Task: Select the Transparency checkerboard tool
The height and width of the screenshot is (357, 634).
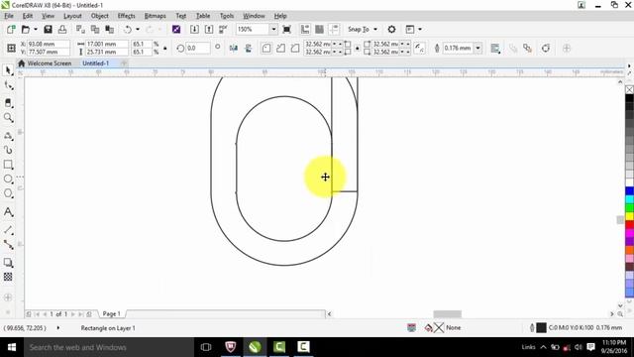Action: (x=8, y=277)
